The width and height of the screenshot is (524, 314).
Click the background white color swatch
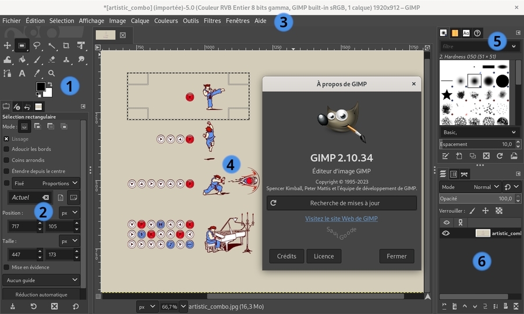coord(49,94)
